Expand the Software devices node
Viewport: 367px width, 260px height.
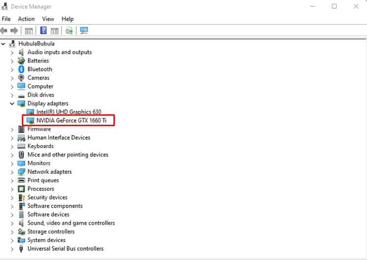(x=12, y=215)
